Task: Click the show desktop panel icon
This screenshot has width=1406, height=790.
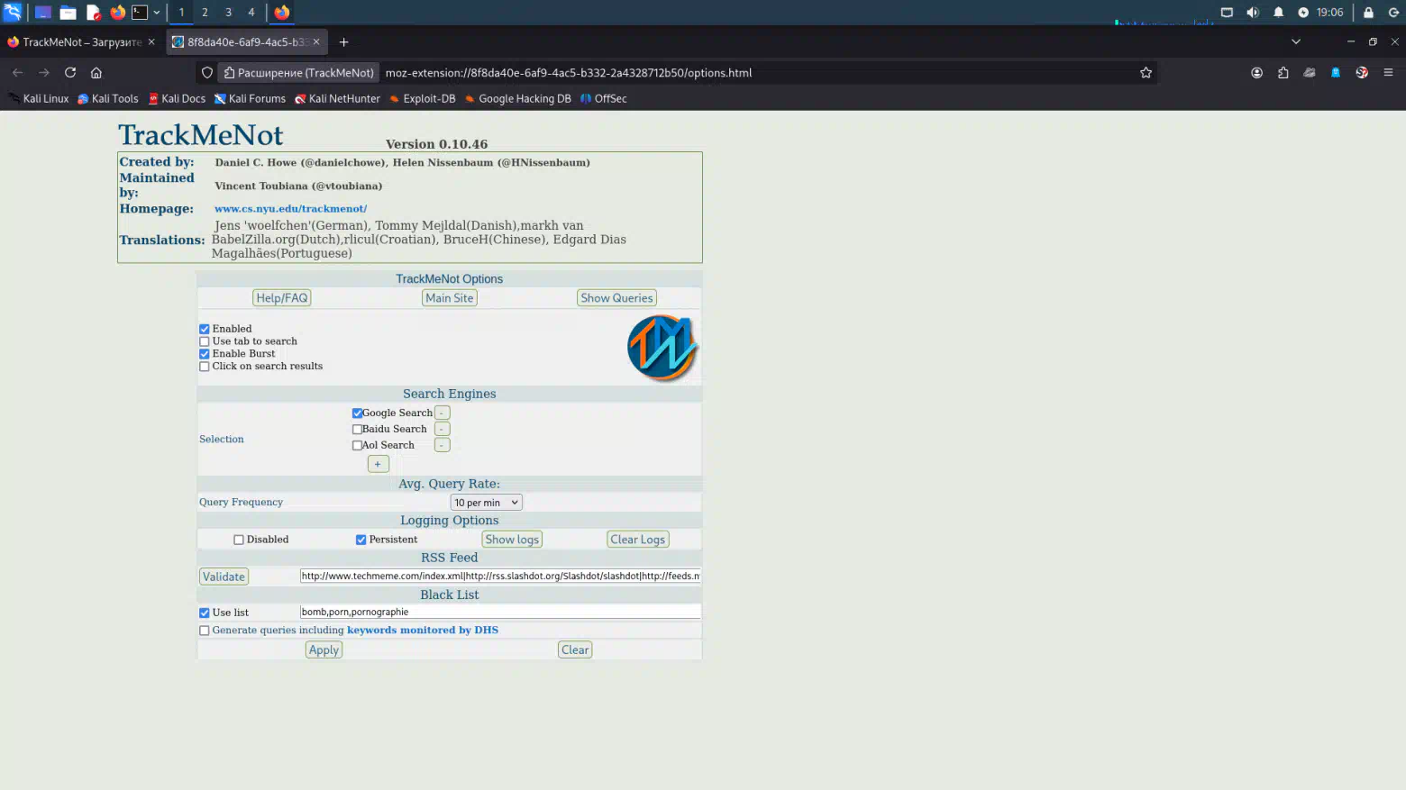Action: [x=42, y=13]
